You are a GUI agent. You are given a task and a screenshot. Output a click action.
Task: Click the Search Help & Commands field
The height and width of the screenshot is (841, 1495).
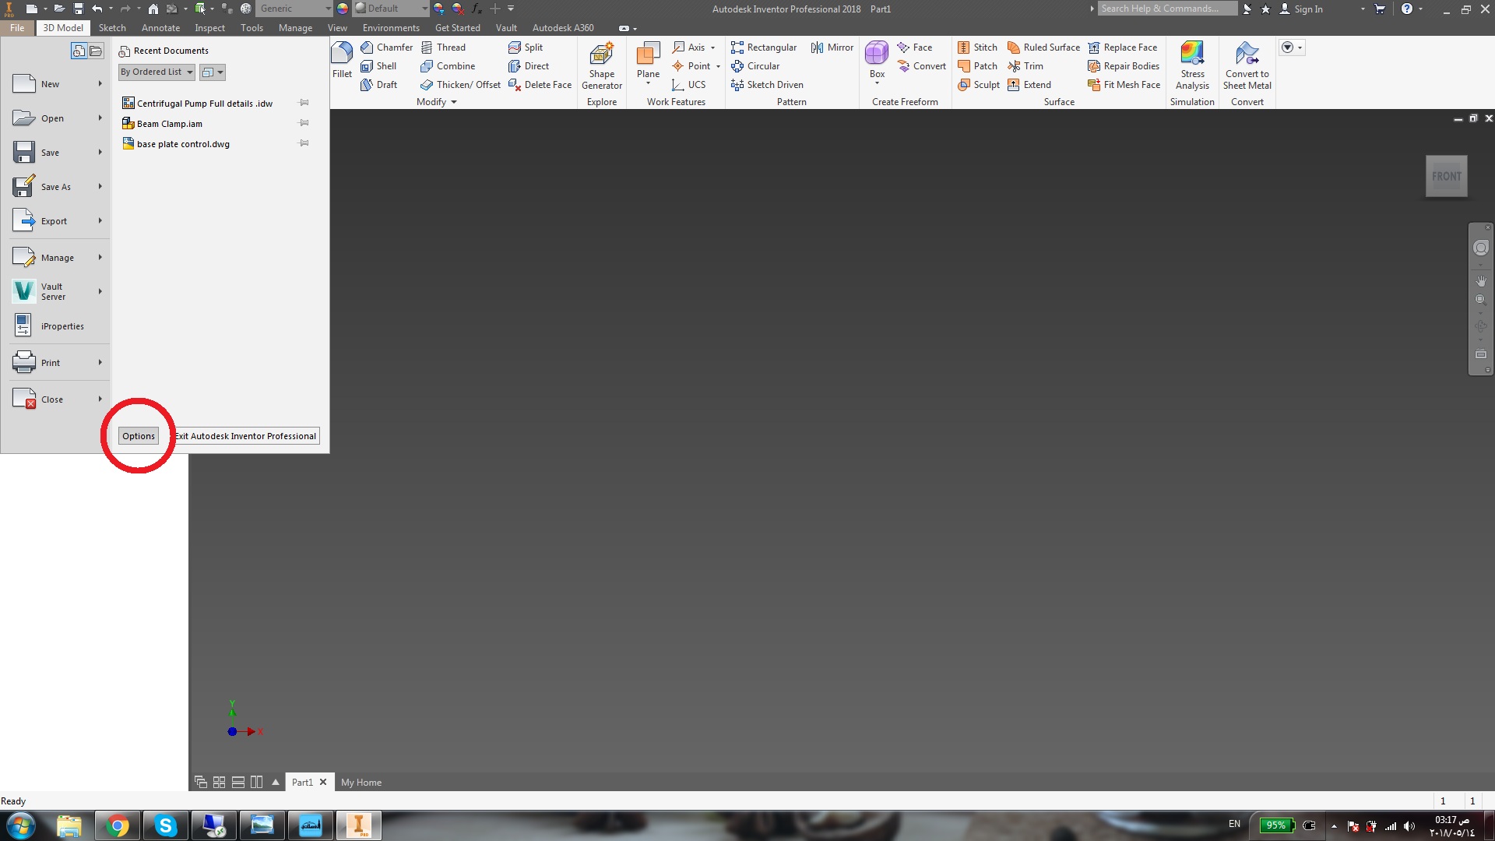[1166, 9]
